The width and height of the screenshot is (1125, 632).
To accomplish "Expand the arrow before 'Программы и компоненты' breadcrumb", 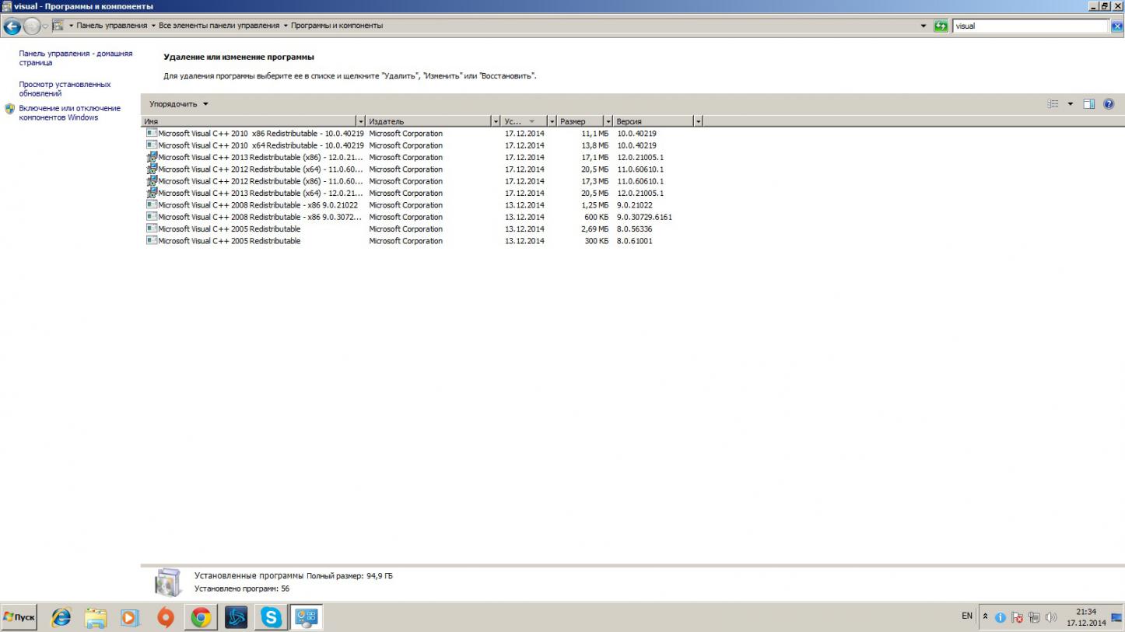I will (x=285, y=26).
